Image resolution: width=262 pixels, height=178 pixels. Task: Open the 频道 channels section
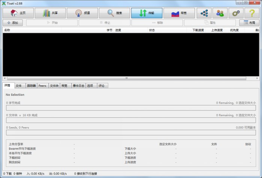(82, 13)
